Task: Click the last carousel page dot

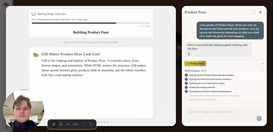Action: (x=107, y=122)
